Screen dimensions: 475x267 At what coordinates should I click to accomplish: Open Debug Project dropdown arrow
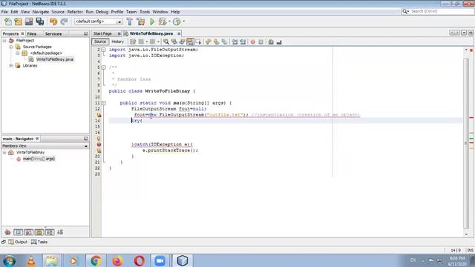(169, 22)
